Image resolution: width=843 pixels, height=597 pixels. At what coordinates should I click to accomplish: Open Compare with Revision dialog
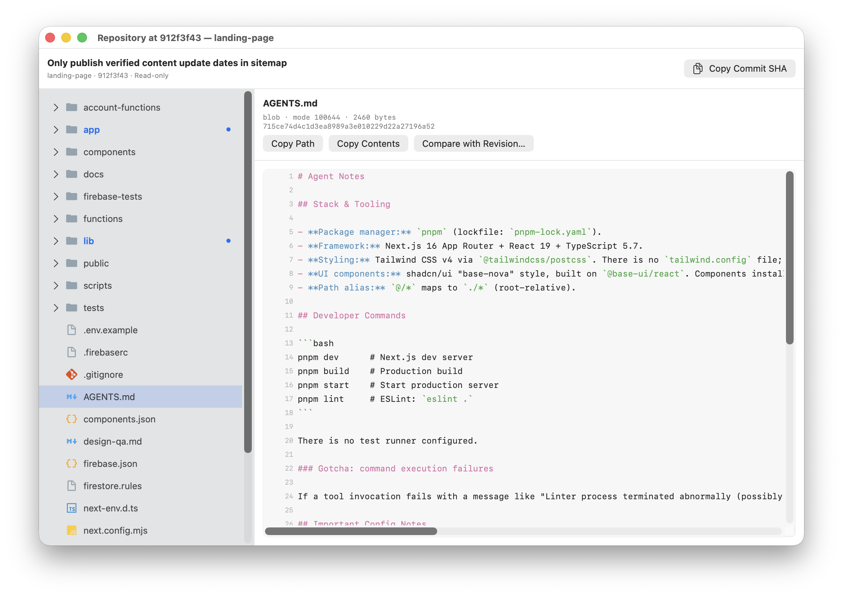tap(473, 143)
